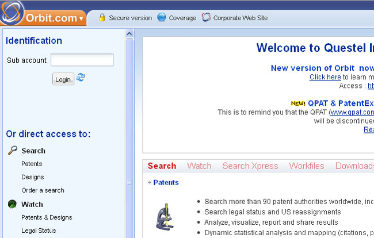Click the blue globe Coverage icon

click(162, 17)
